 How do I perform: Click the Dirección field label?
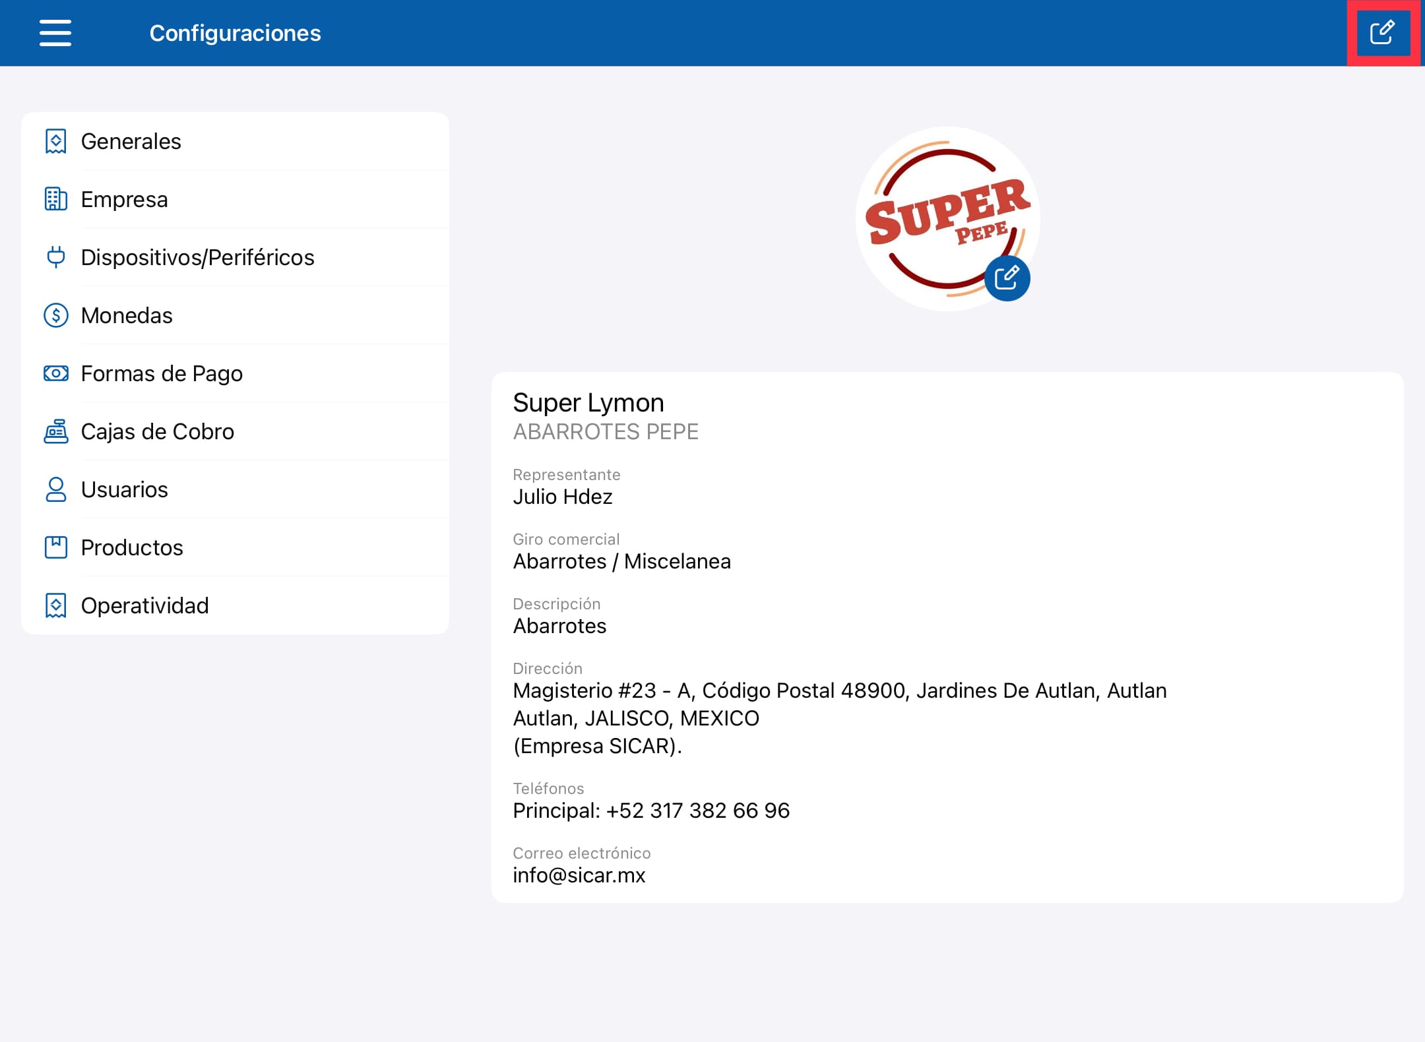click(548, 669)
